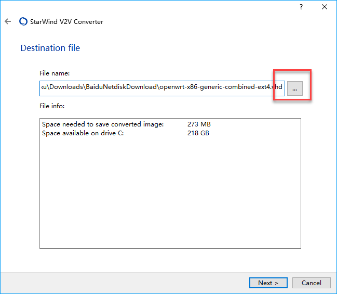
Task: Click the 'File name:' label
Action: pos(55,73)
